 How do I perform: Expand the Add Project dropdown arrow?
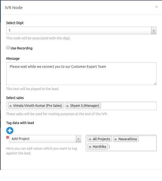(x=78, y=139)
